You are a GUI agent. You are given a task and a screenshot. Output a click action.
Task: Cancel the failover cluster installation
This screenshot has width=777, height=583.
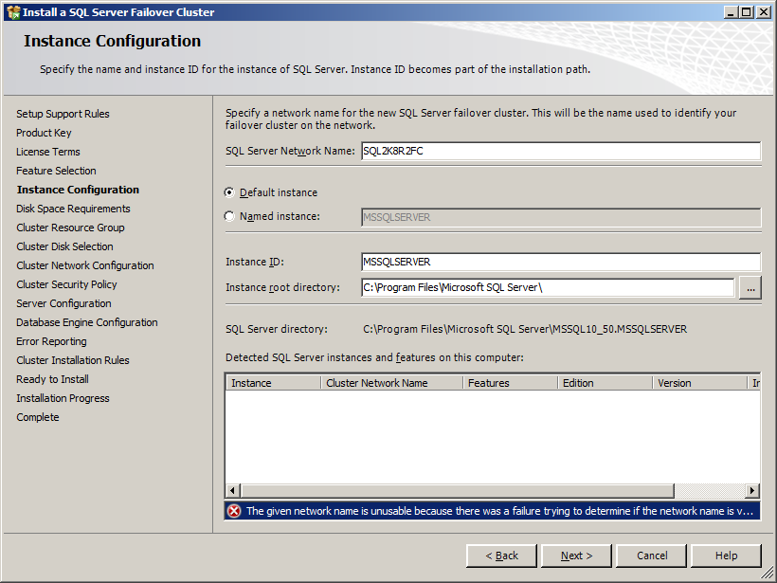click(652, 556)
